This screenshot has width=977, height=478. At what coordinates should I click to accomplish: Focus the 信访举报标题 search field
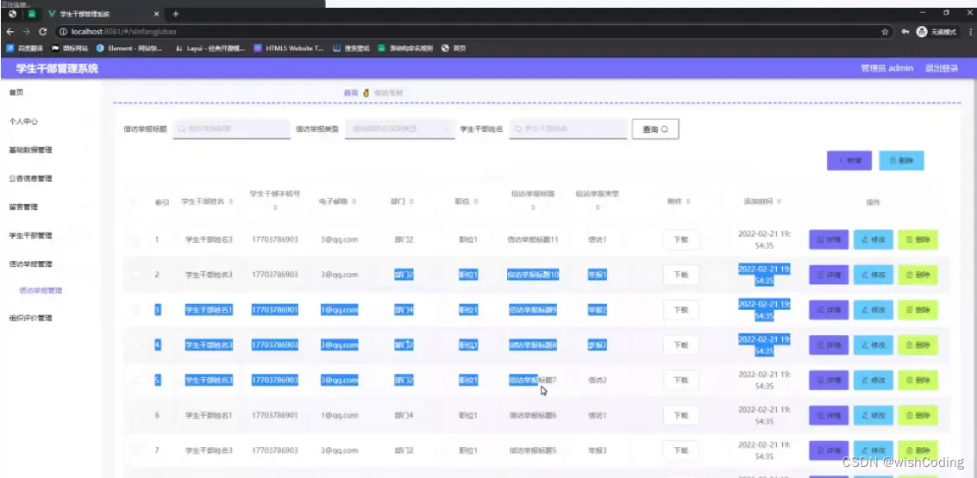tap(231, 129)
